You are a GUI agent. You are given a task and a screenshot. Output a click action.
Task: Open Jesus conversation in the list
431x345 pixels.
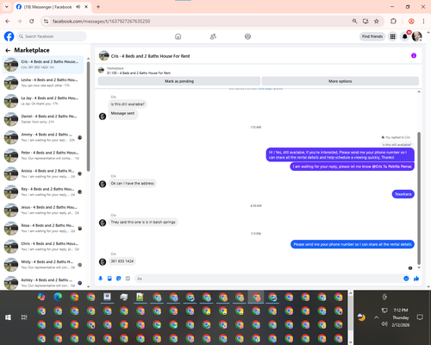click(x=43, y=210)
